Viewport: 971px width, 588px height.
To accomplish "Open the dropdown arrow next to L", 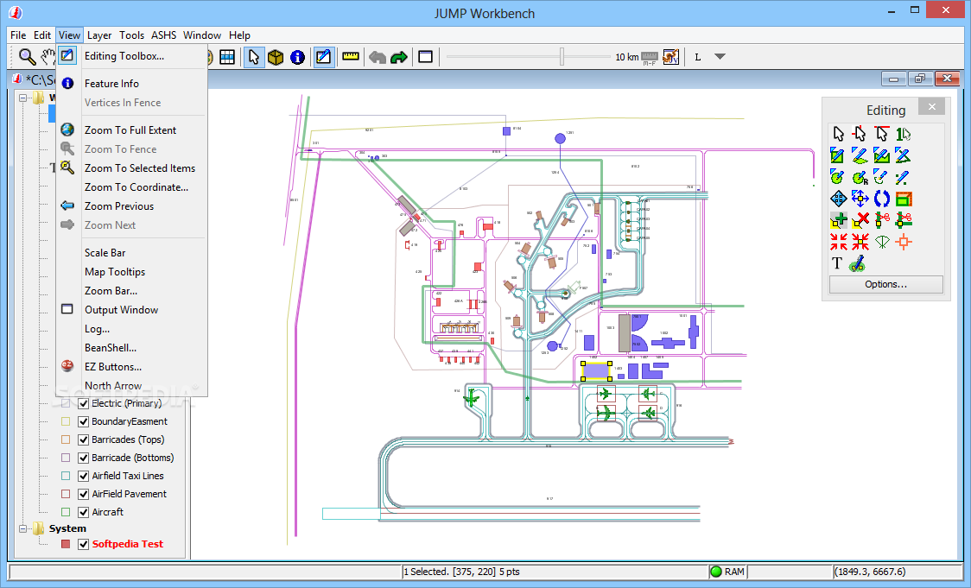I will point(720,56).
